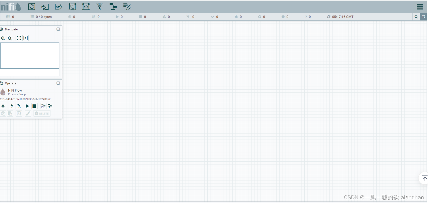The width and height of the screenshot is (428, 203).
Task: Select the Remote Process Group icon
Action: (x=86, y=7)
